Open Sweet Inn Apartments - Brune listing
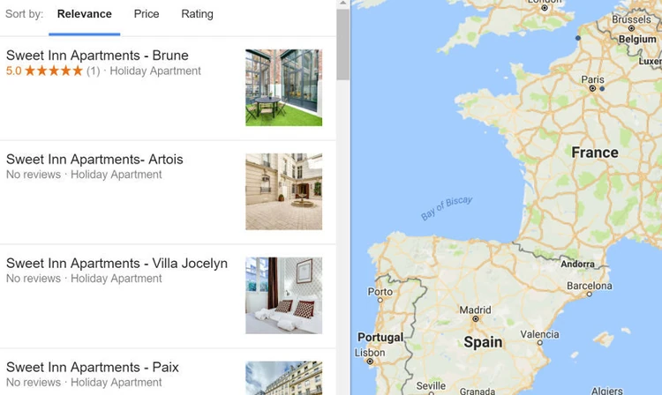 tap(97, 56)
